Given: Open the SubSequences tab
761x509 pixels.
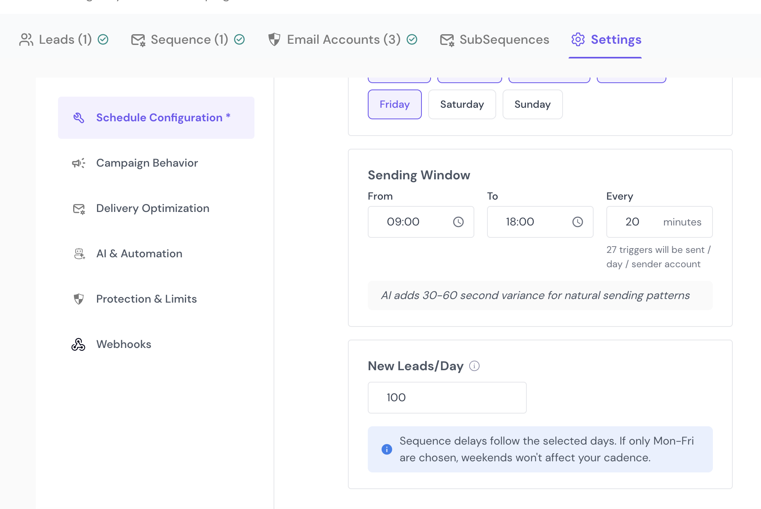Looking at the screenshot, I should click(x=495, y=39).
